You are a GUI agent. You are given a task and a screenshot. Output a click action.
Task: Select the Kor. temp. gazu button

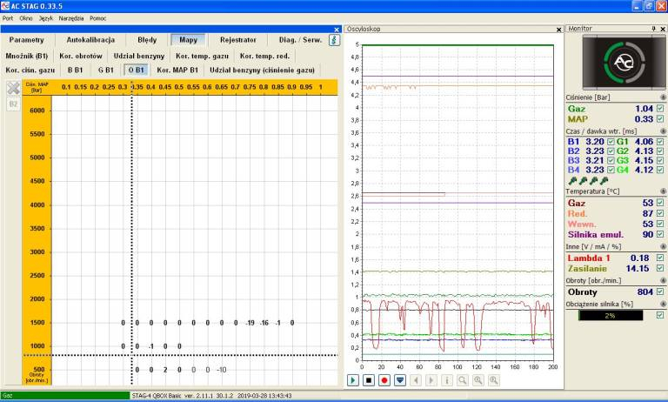click(203, 56)
